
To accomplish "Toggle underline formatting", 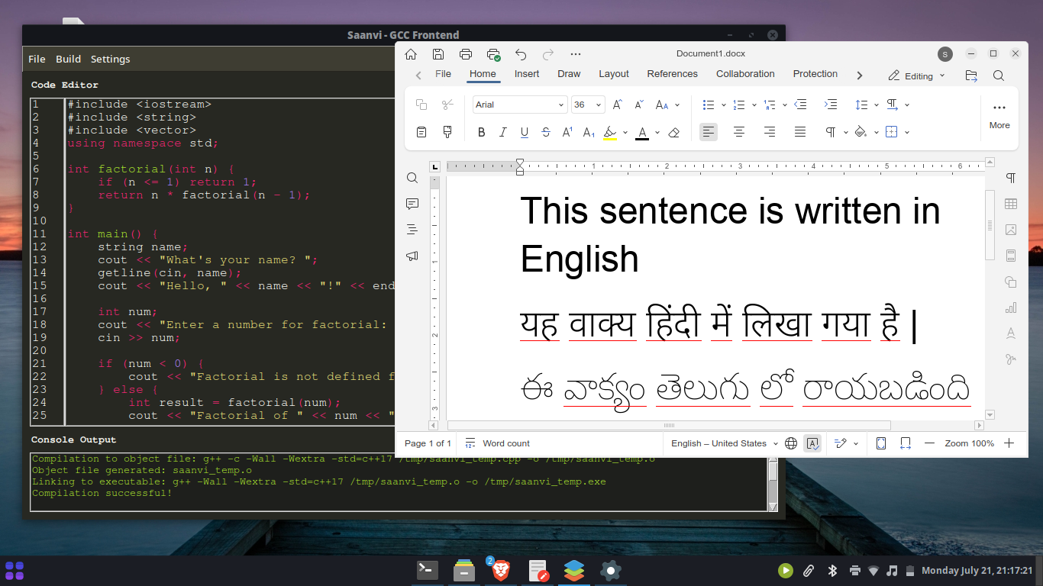I will click(525, 132).
